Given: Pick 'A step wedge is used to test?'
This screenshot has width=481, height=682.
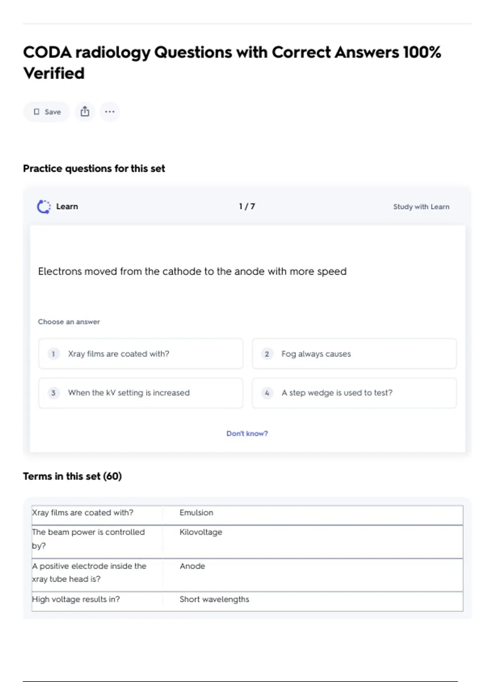Looking at the screenshot, I should (354, 393).
